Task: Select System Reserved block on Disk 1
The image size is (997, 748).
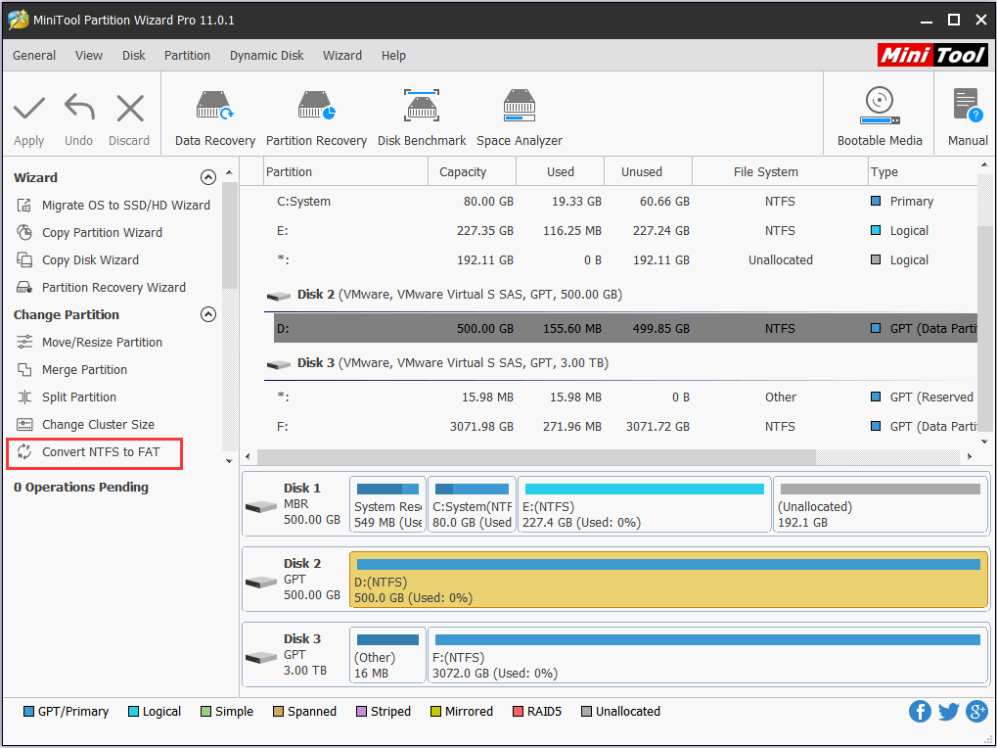Action: pos(387,504)
